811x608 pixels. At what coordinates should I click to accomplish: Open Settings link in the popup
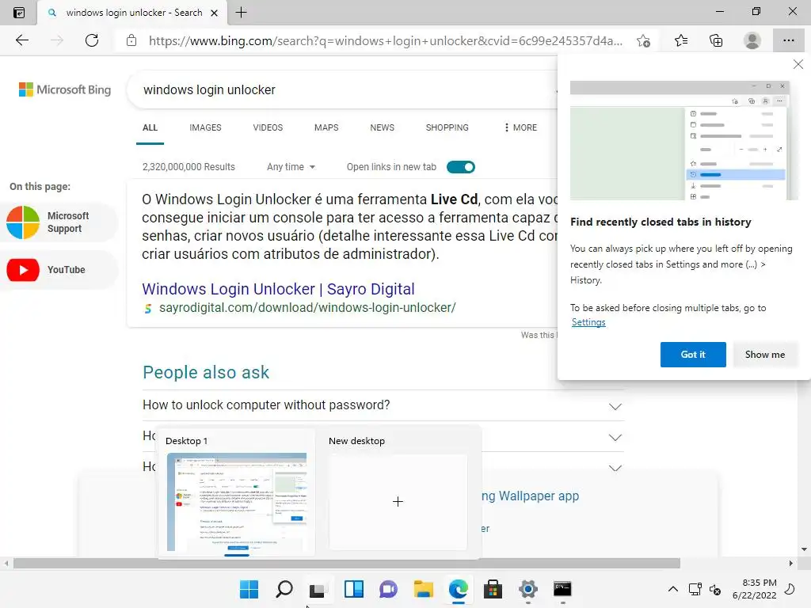[x=588, y=322]
